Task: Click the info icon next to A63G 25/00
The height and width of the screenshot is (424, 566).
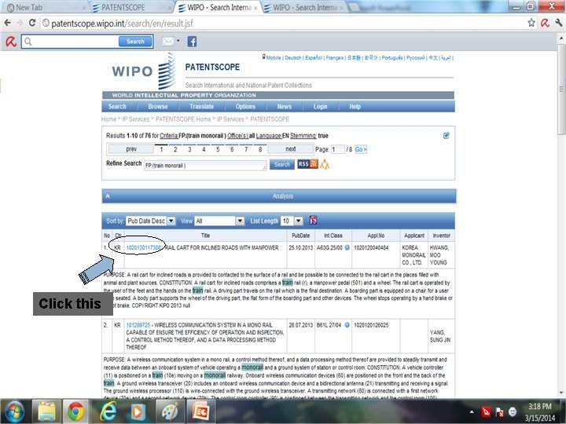Action: coord(347,247)
